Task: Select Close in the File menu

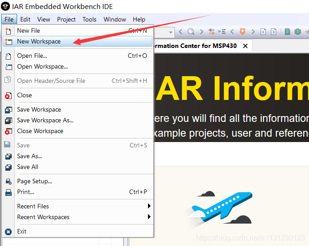Action: coord(78,95)
